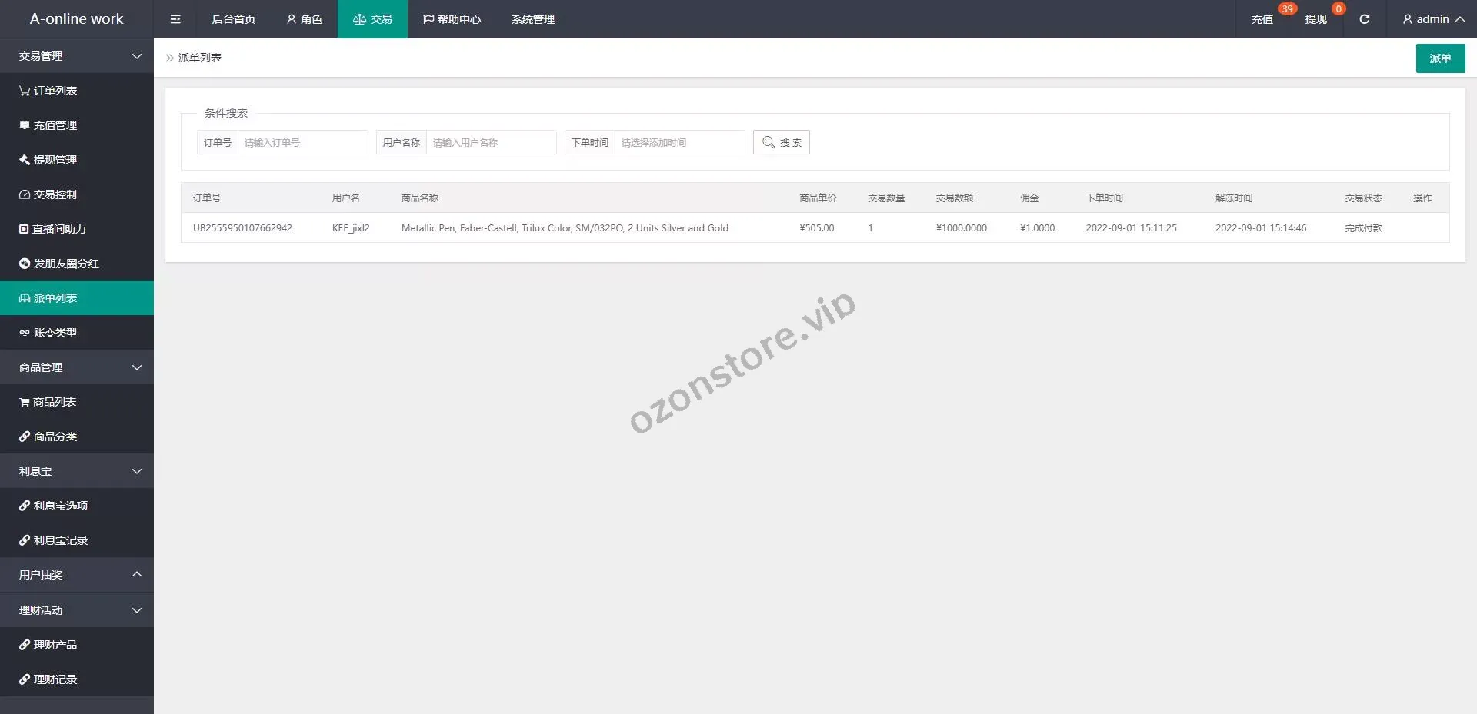Open 订单列表 with the cart icon

(48, 91)
